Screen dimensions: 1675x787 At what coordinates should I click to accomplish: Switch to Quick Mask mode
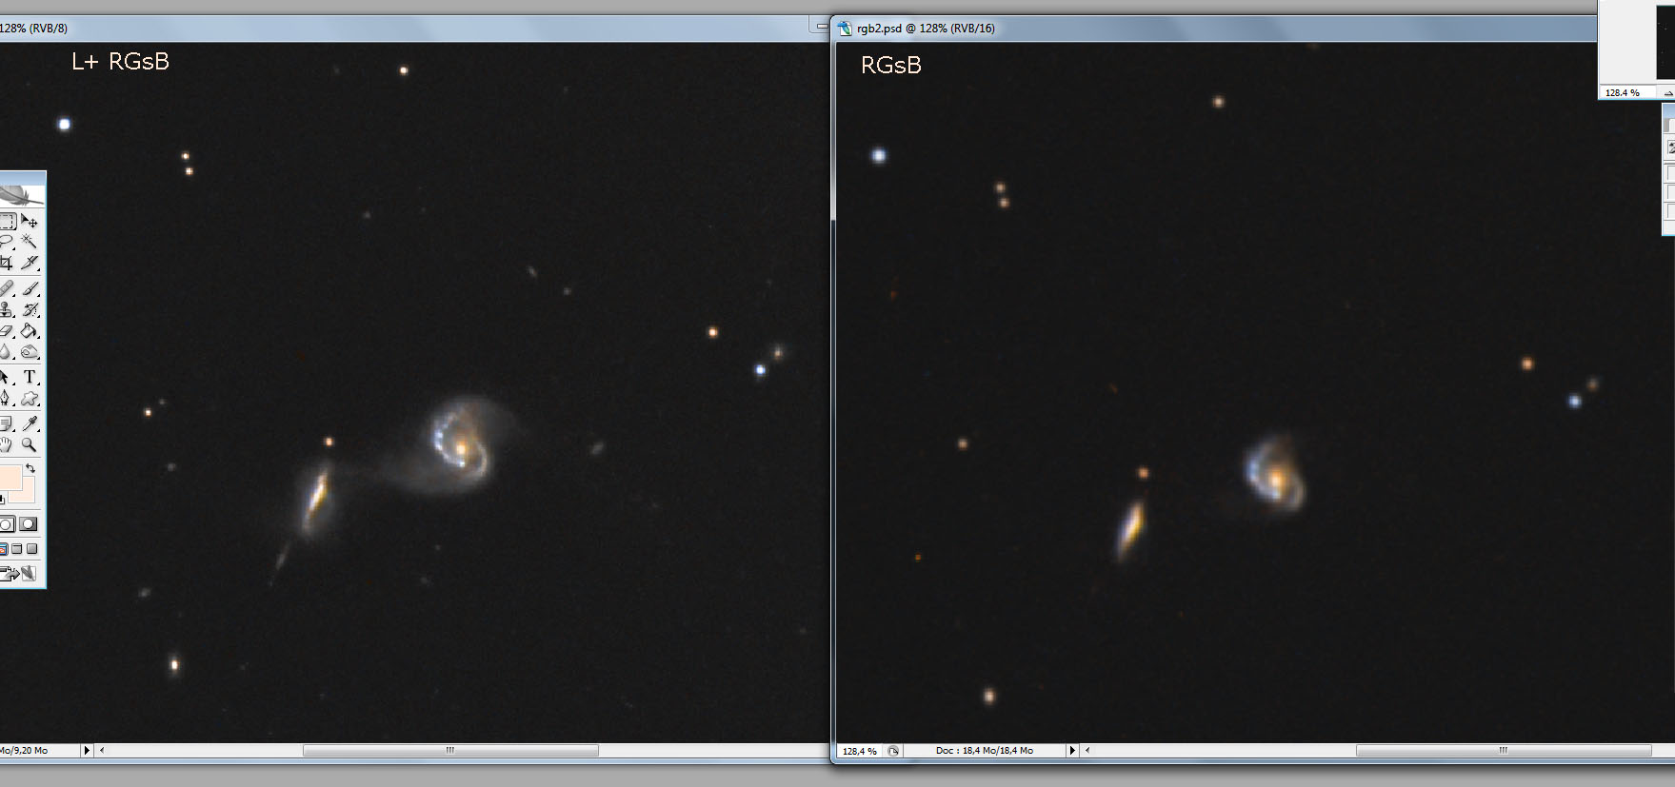pyautogui.click(x=29, y=524)
